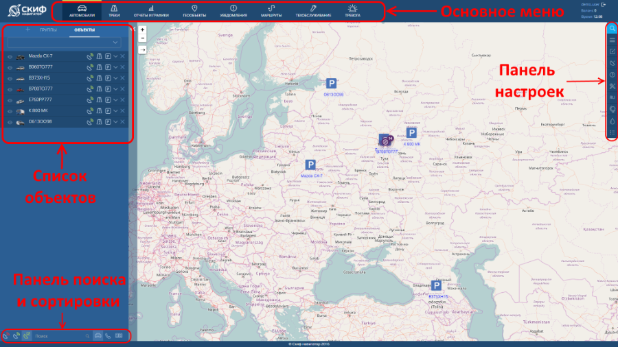
Task: Click the light bulb icon in the settings panel
Action: 612,109
